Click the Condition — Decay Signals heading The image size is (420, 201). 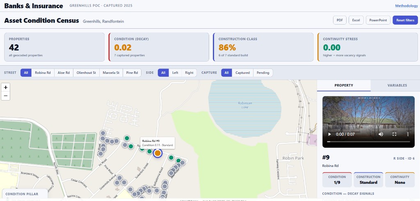pyautogui.click(x=348, y=194)
